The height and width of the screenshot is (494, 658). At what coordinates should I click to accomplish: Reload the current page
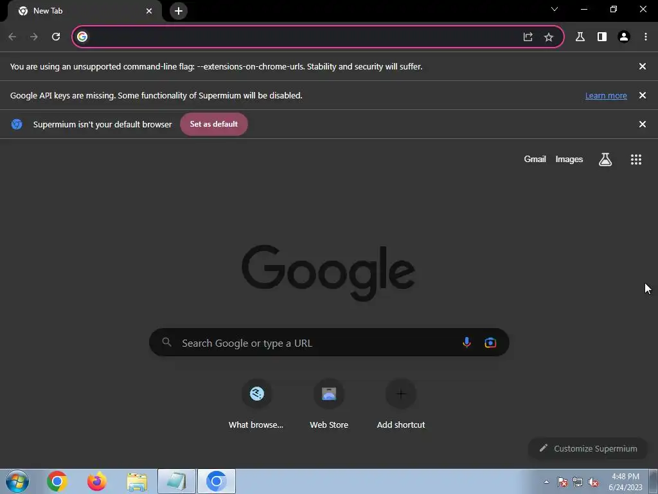pos(56,37)
